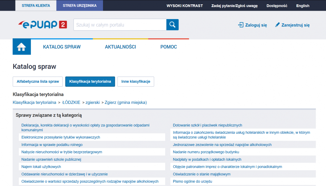
Task: Switch to STREFA URZĘDNIKA tab
Action: (80, 5)
